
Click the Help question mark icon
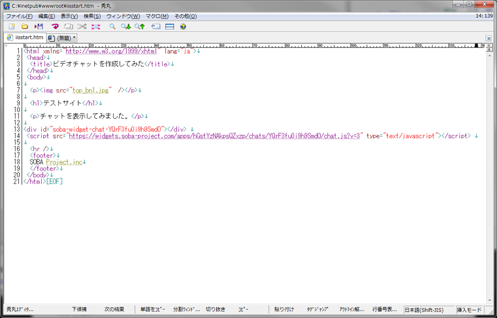click(x=183, y=27)
